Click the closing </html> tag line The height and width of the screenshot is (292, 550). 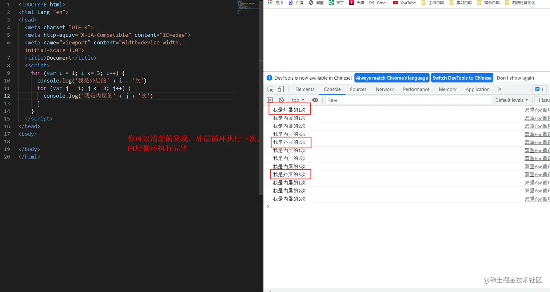tap(29, 157)
